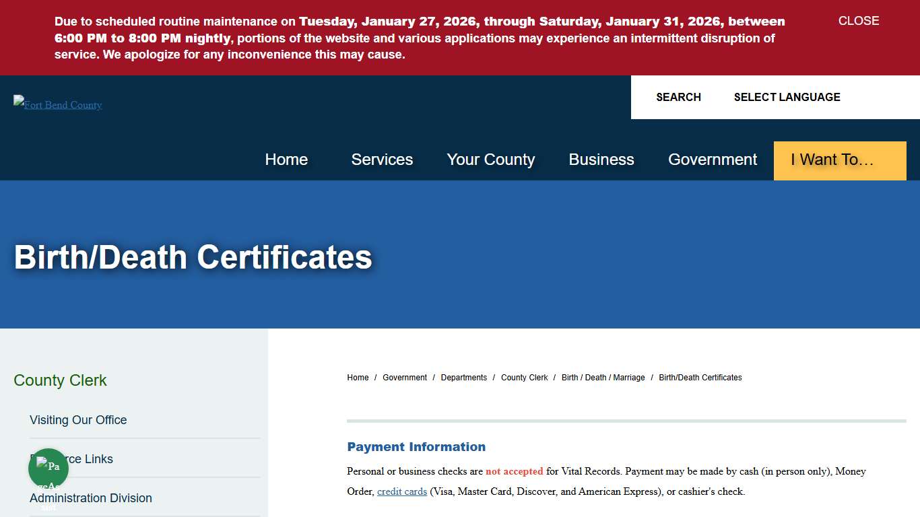
Task: Navigate to the Home menu item
Action: [286, 160]
